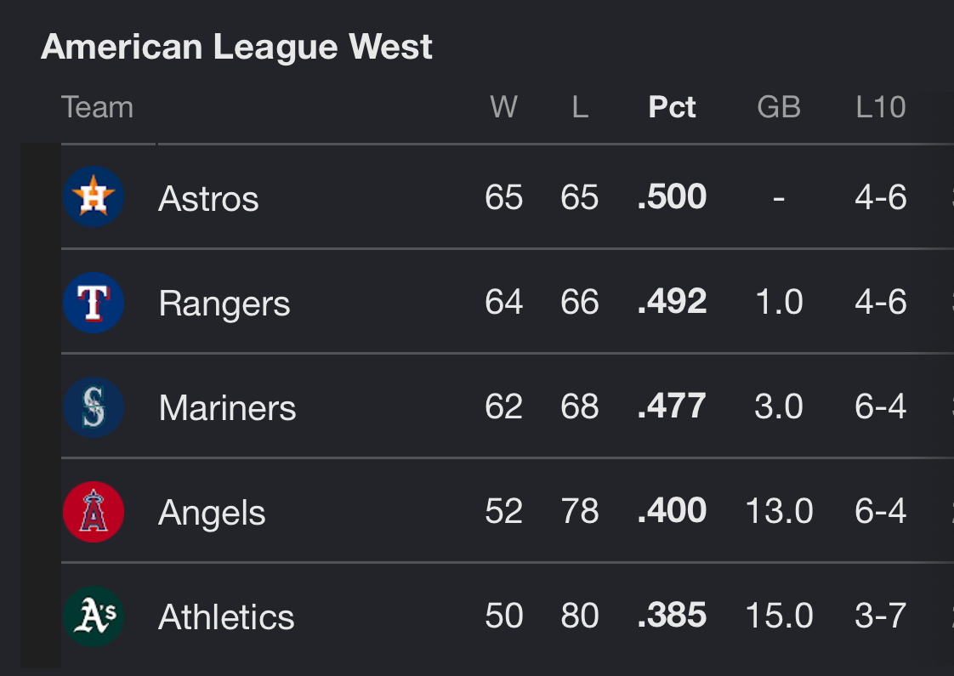This screenshot has width=954, height=676.
Task: Open the Astros team page link
Action: click(208, 198)
